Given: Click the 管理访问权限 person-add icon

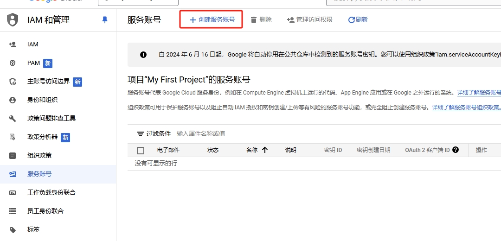Looking at the screenshot, I should [x=290, y=20].
